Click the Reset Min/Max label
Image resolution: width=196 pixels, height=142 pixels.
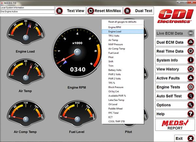[108, 11]
